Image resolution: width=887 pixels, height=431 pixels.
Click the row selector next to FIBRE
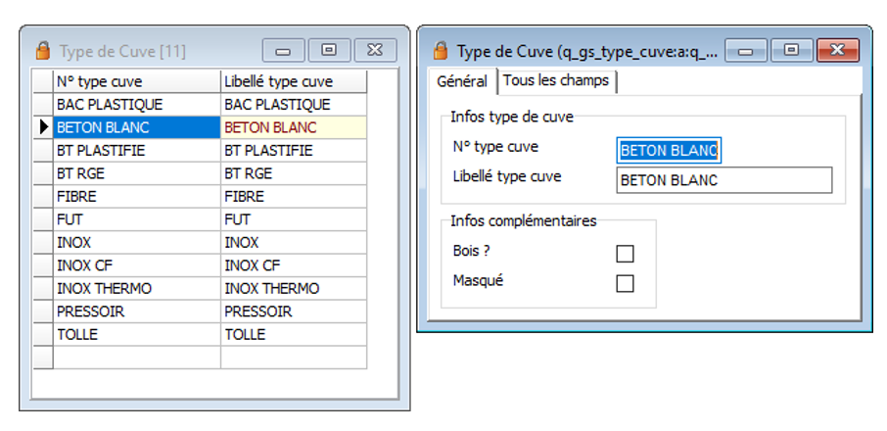click(42, 196)
